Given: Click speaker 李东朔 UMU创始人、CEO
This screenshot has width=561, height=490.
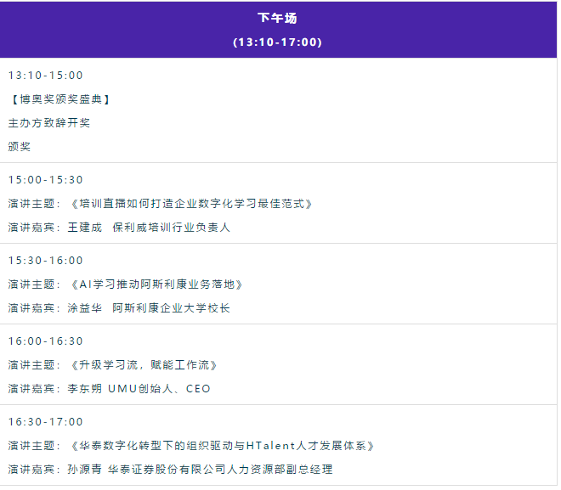Looking at the screenshot, I should point(139,389).
